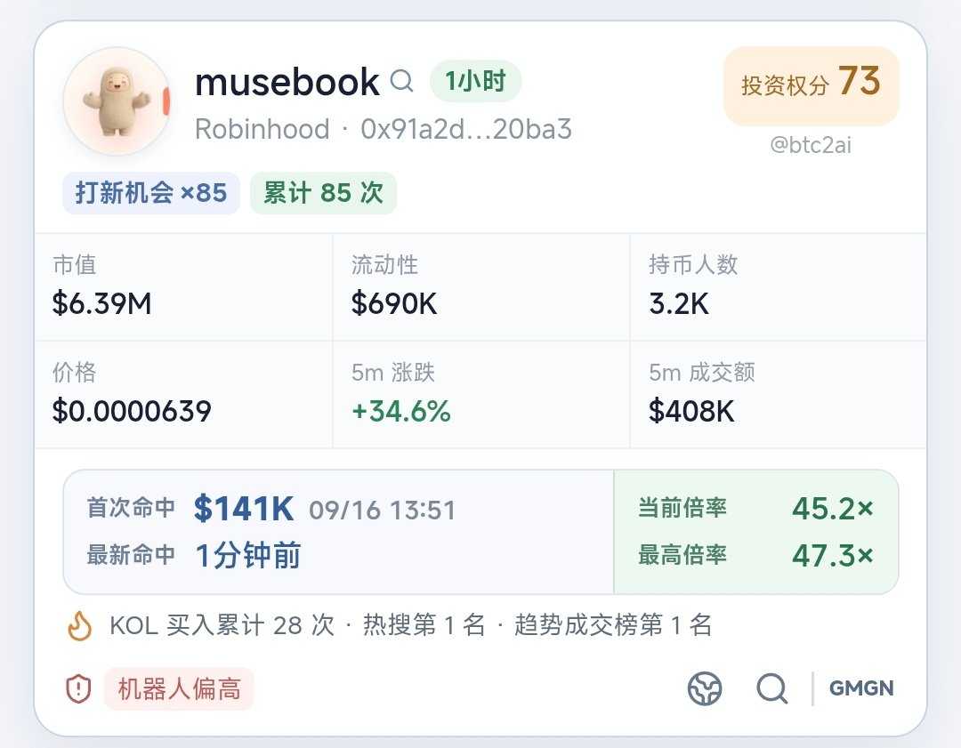Click the flame hot icon
Screen dimensions: 961x748
point(80,626)
